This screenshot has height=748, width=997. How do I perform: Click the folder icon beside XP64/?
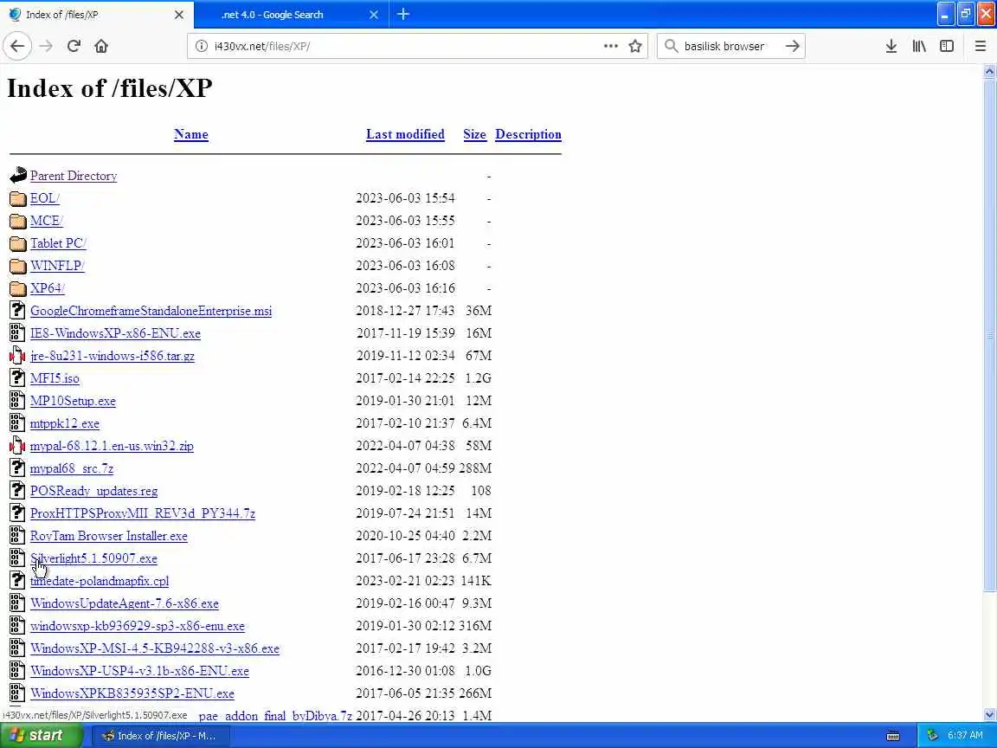(x=18, y=289)
